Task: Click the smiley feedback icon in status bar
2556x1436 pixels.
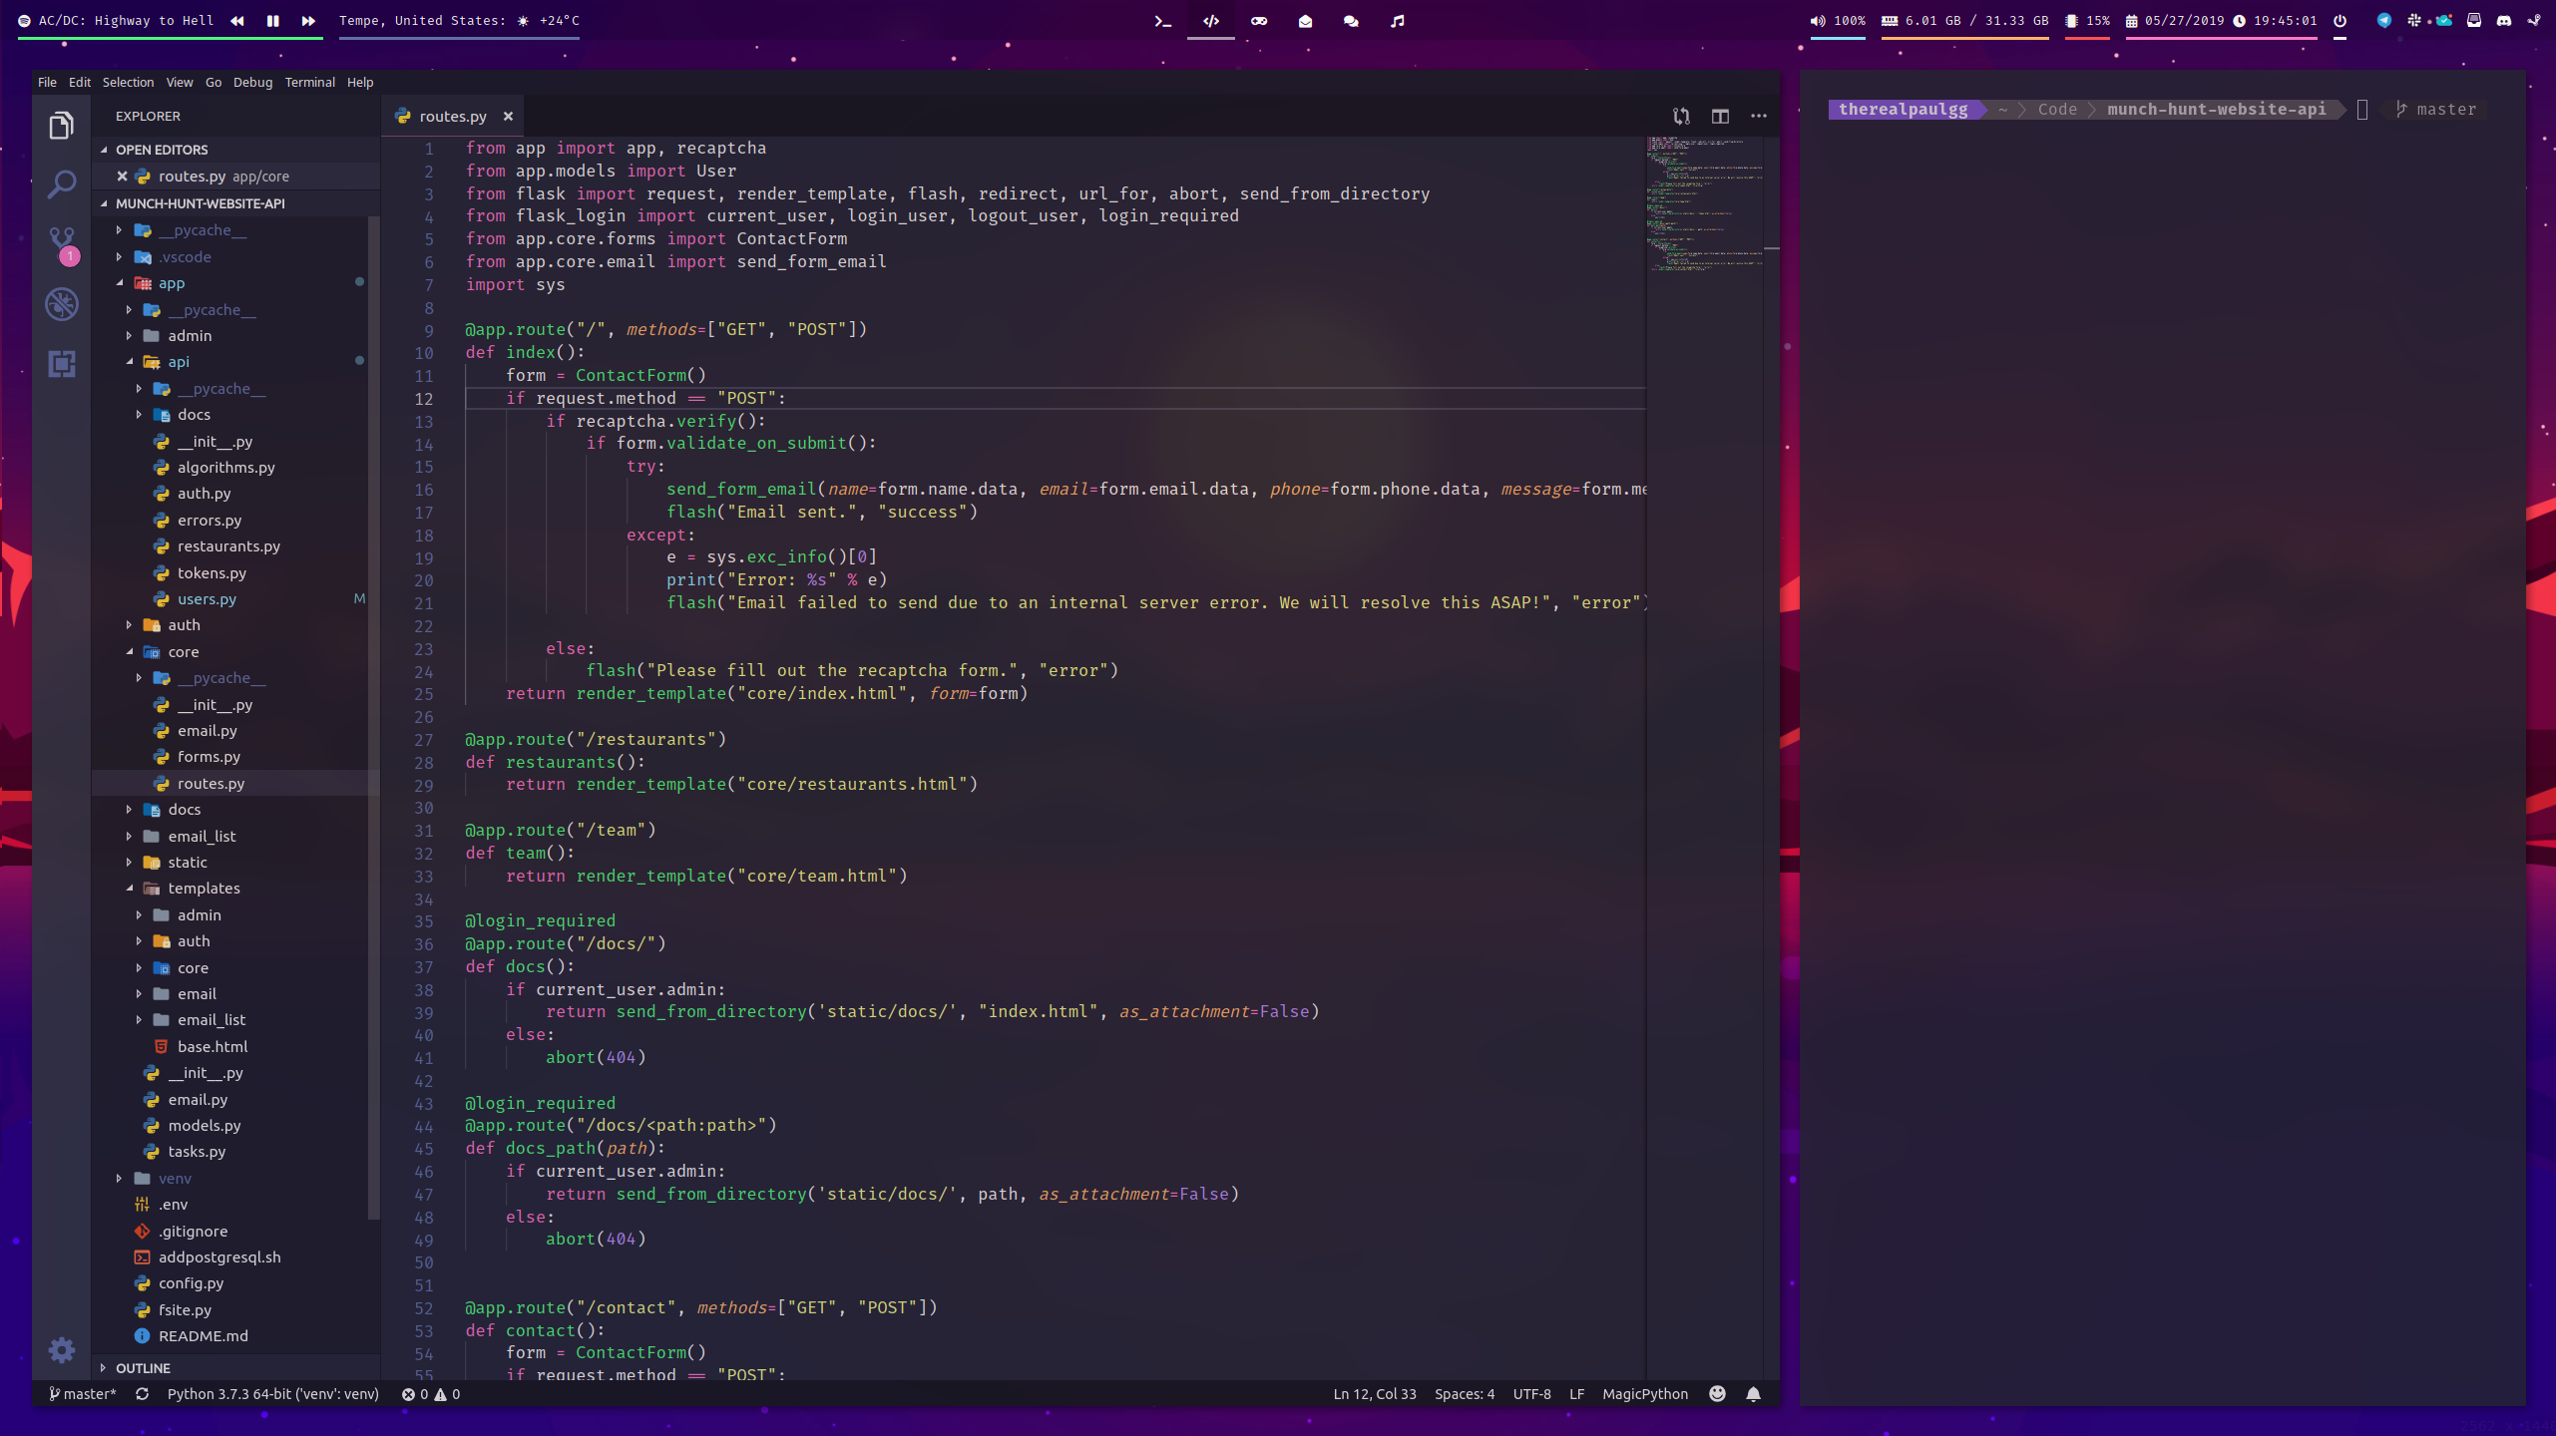Action: coord(1717,1394)
